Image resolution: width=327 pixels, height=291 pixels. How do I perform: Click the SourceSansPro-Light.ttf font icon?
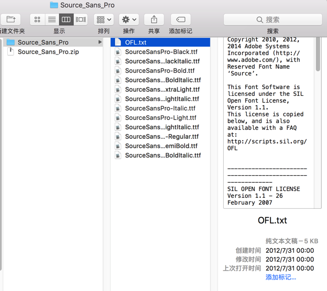[x=118, y=118]
